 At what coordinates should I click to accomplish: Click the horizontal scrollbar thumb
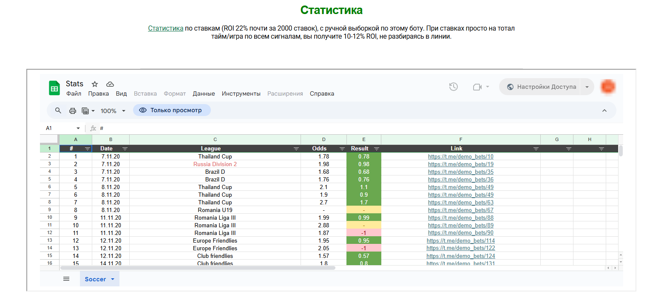point(198,268)
